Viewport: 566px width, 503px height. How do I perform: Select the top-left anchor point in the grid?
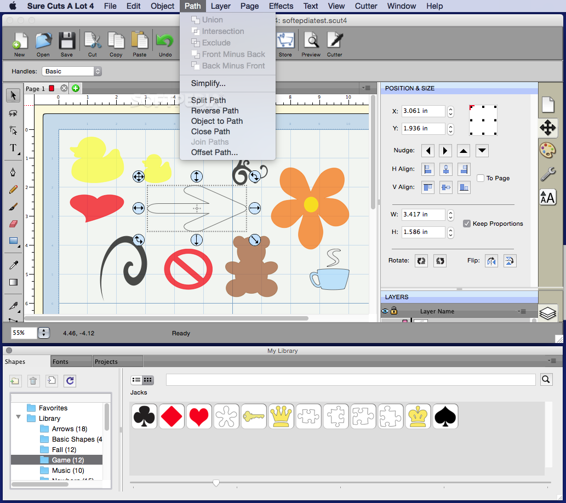point(471,107)
